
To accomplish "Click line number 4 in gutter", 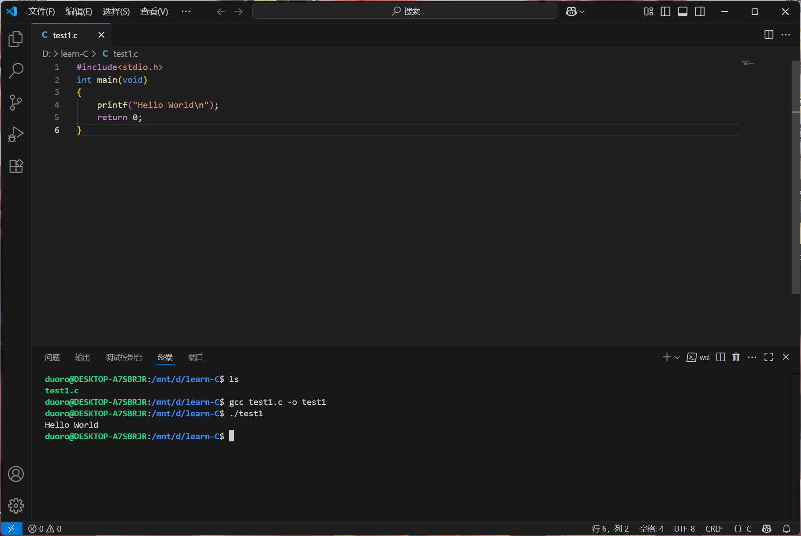I will click(57, 105).
